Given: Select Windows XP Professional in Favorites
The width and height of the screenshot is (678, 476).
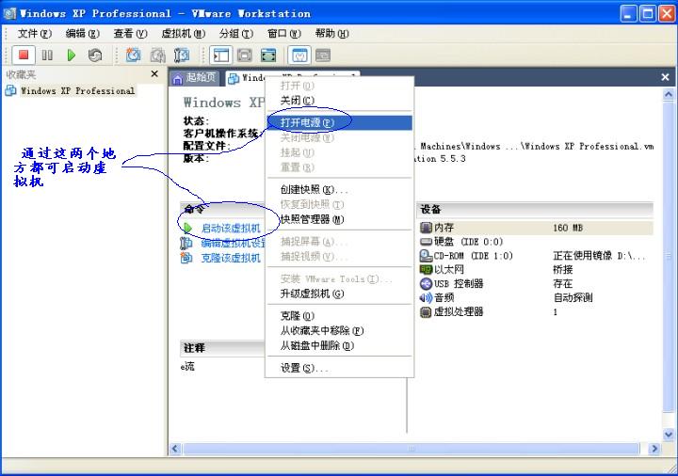Looking at the screenshot, I should pyautogui.click(x=77, y=91).
